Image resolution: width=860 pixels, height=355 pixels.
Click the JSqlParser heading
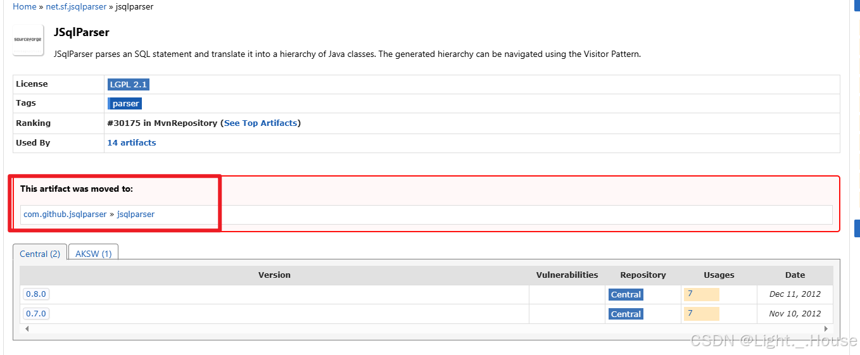pyautogui.click(x=82, y=32)
